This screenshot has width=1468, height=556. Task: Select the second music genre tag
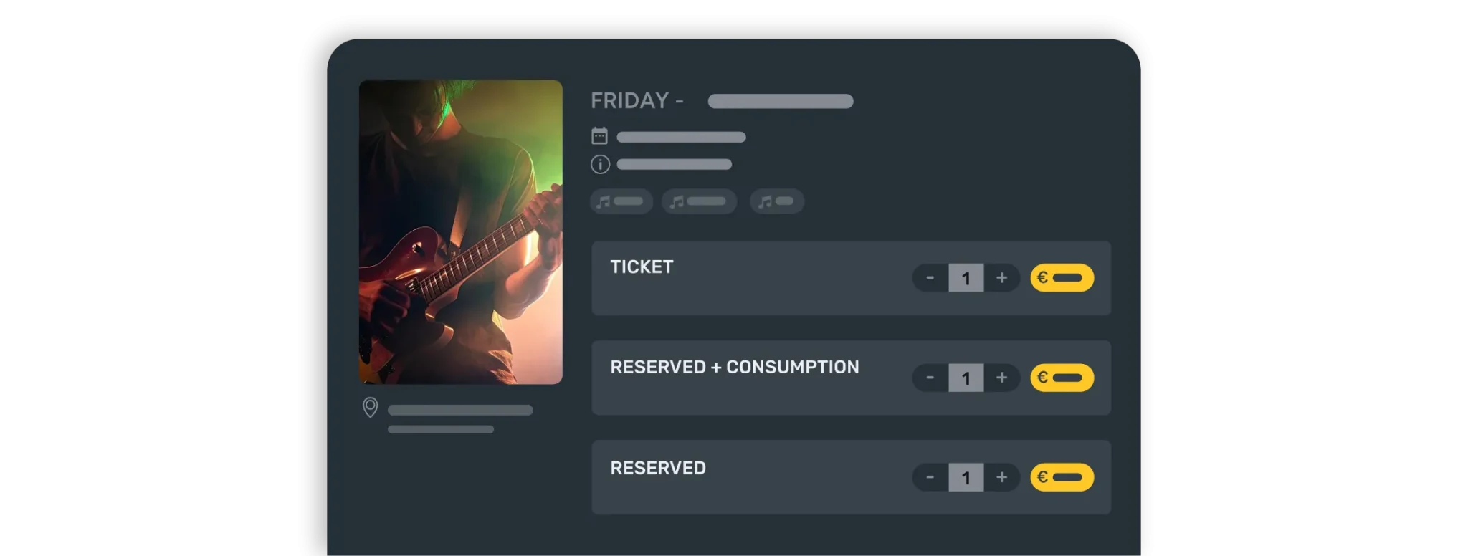699,201
